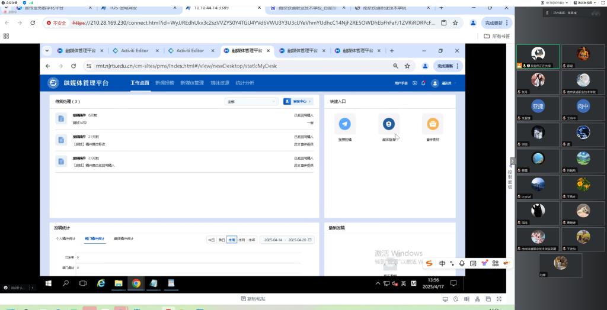Screen dimensions: 607x310
Task: Expand remote system tray hidden icons chevron
Action: click(378, 283)
